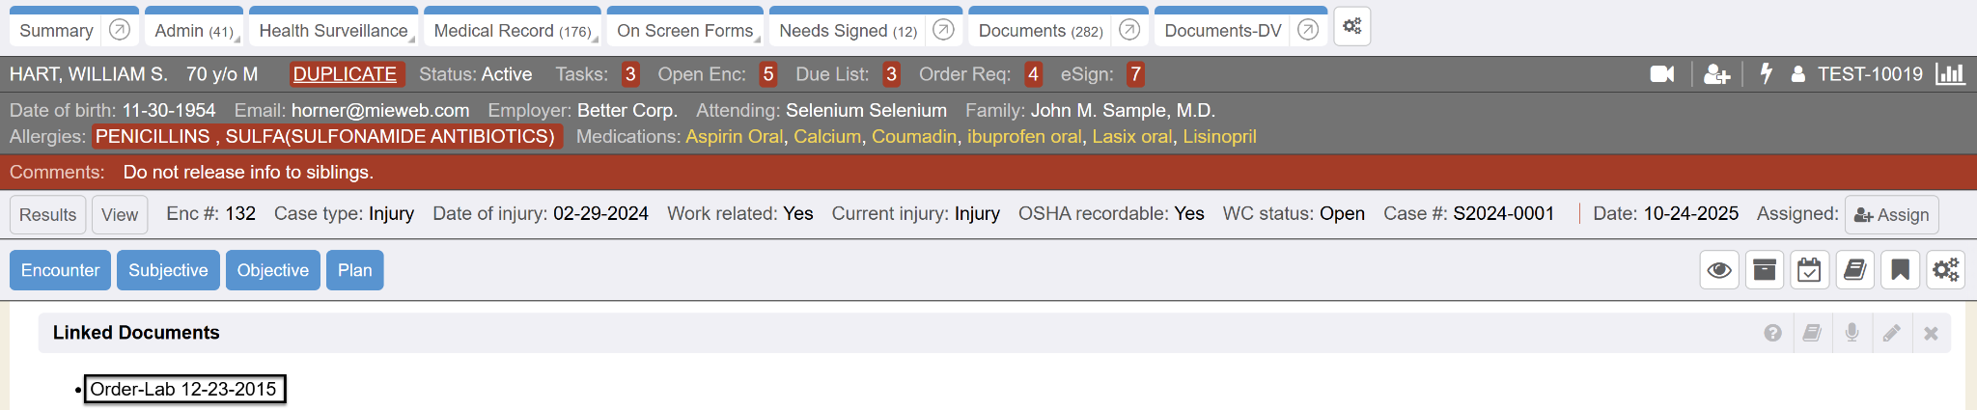
Task: Open the bar chart icon
Action: click(1950, 74)
